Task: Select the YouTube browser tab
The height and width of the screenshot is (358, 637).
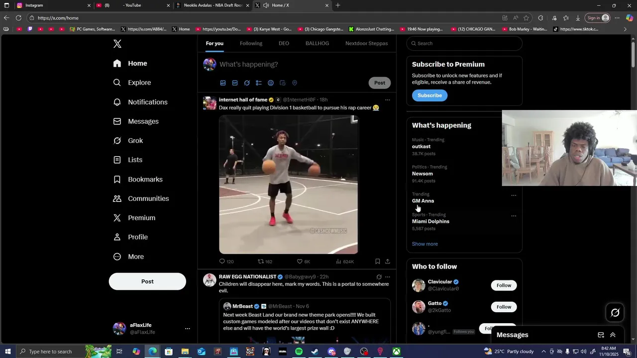Action: pyautogui.click(x=133, y=5)
